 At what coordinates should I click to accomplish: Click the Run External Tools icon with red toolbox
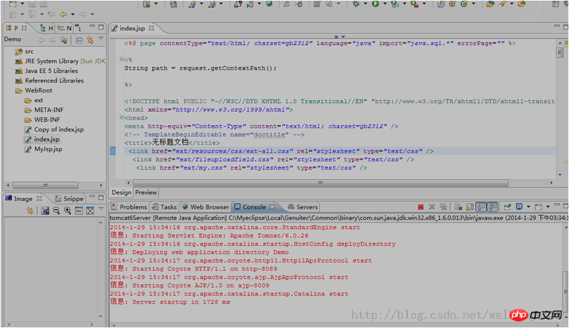[x=414, y=4]
